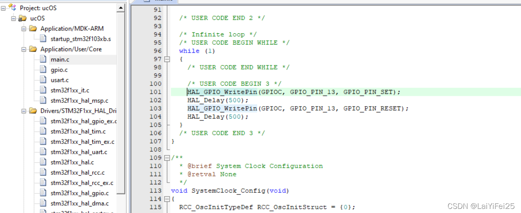Click the stm32f1xx_hal_gpio.c file icon
The height and width of the screenshot is (213, 521).
tap(43, 193)
